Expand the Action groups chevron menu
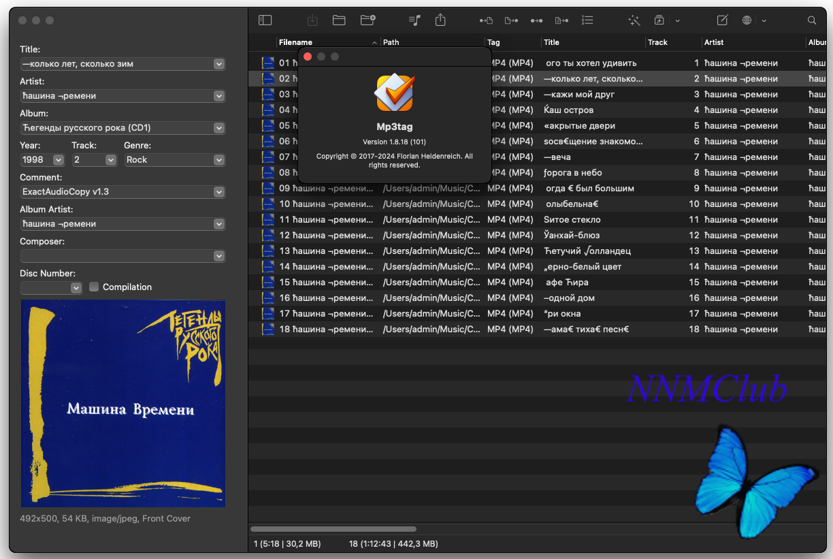Viewport: 833px width, 559px height. 677,21
